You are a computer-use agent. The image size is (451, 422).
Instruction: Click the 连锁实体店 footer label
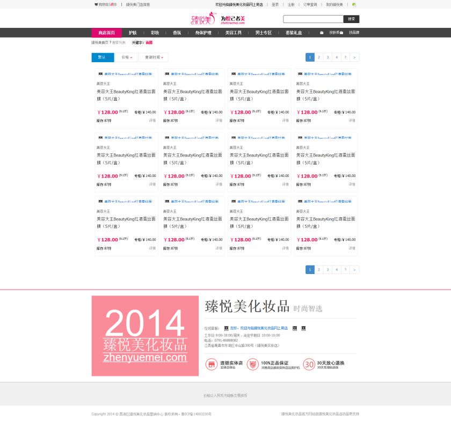(x=231, y=363)
